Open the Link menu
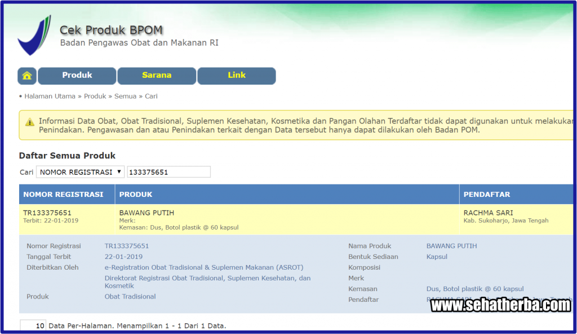This screenshot has height=334, width=577. click(x=237, y=76)
